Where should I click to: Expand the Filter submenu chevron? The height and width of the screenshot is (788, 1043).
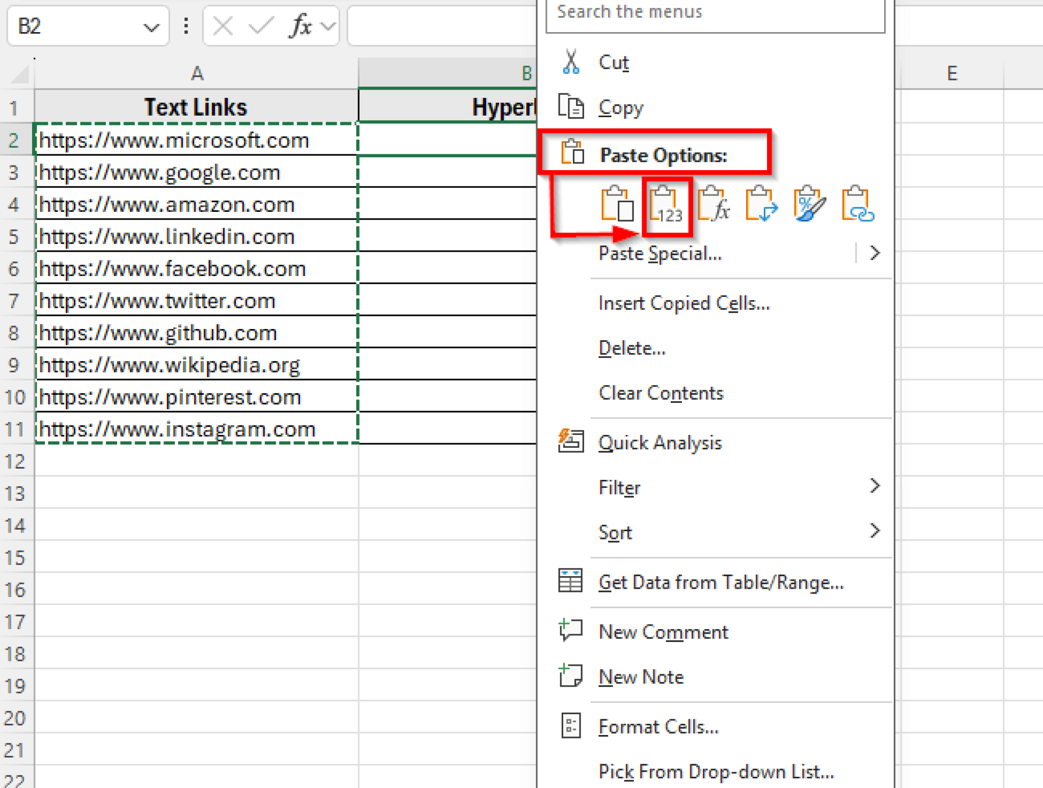click(875, 486)
